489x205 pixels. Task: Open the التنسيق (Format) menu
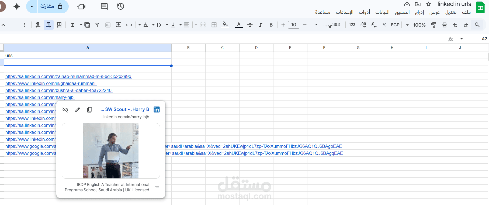point(402,12)
